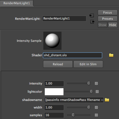Click the Hide button
Screen dimensions: 119x119
[113, 25]
